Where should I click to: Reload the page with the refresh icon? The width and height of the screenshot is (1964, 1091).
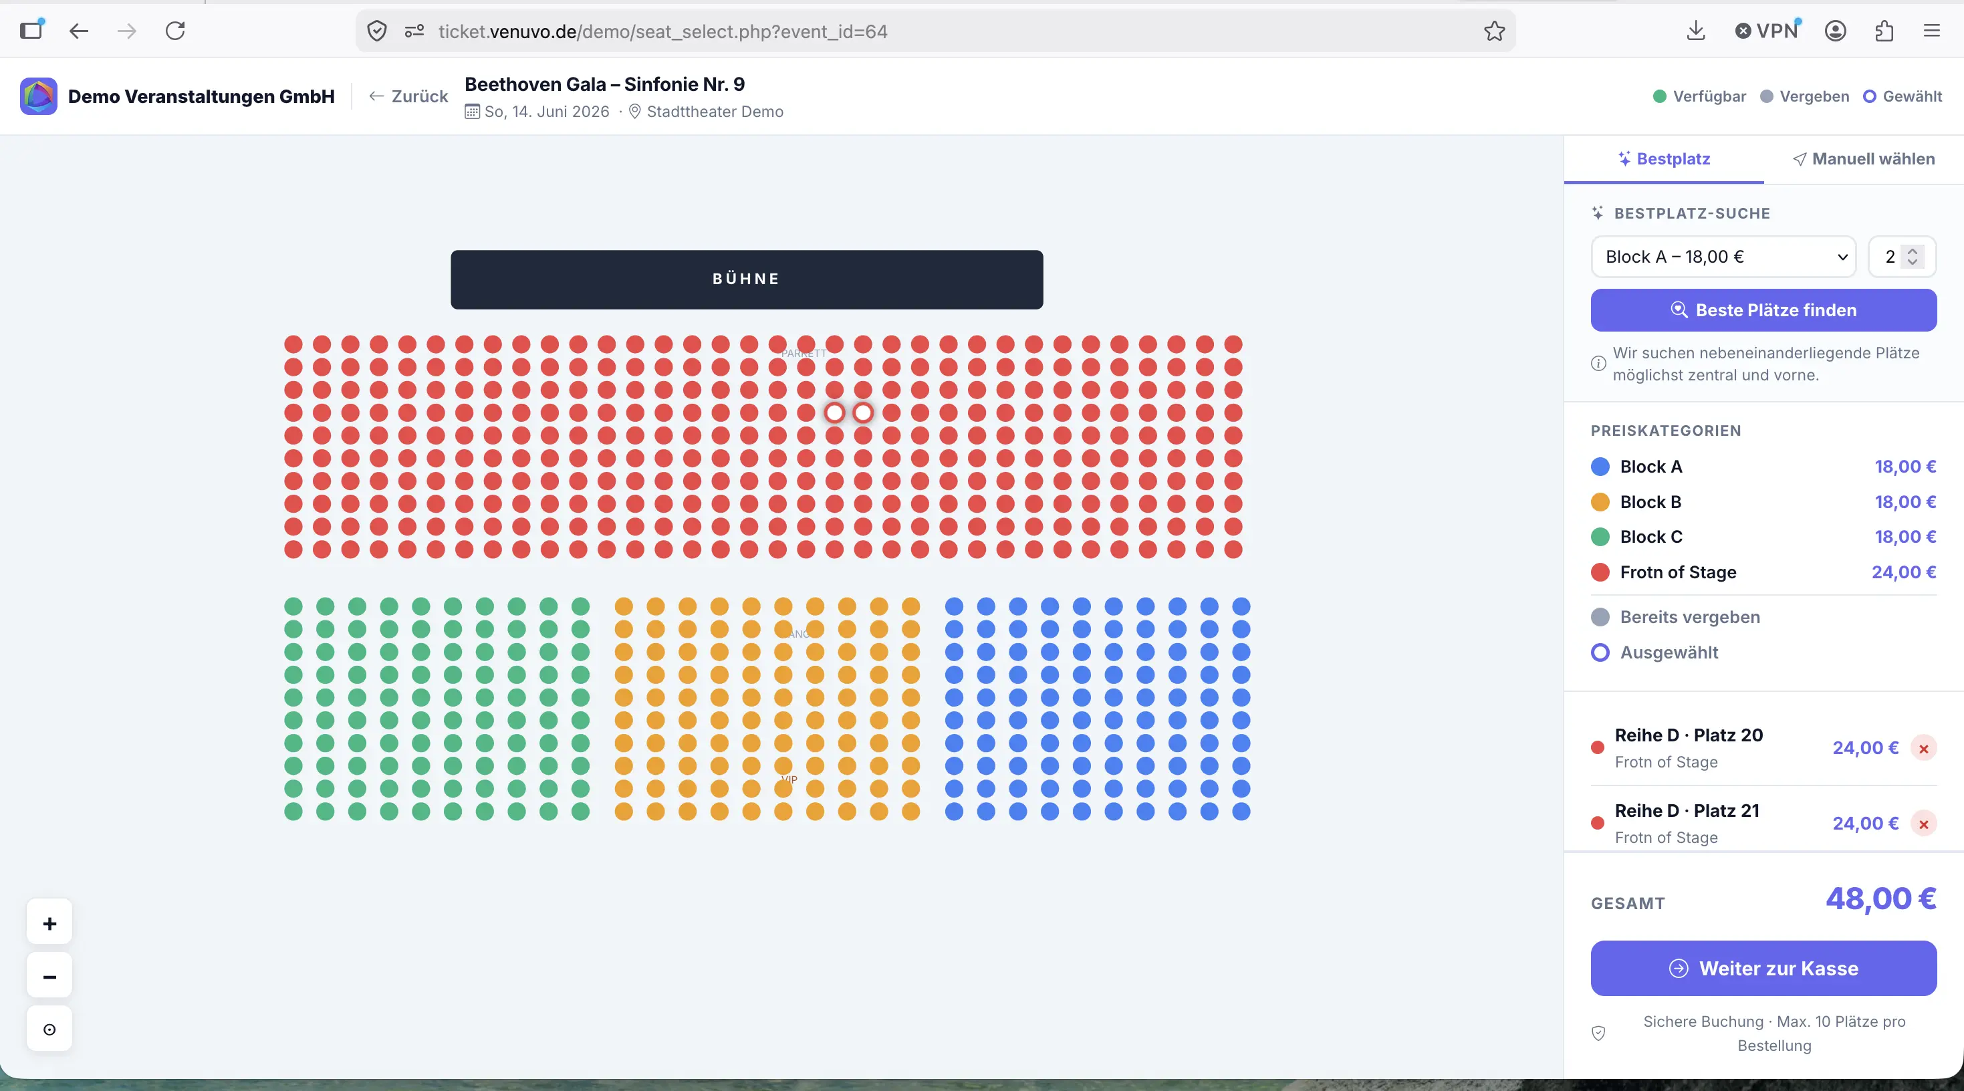(x=175, y=31)
